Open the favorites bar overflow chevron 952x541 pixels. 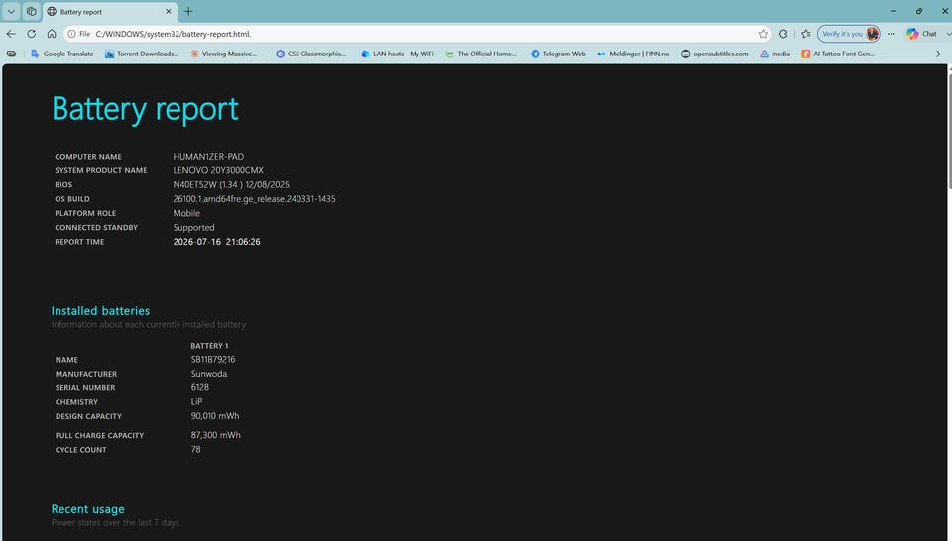938,54
